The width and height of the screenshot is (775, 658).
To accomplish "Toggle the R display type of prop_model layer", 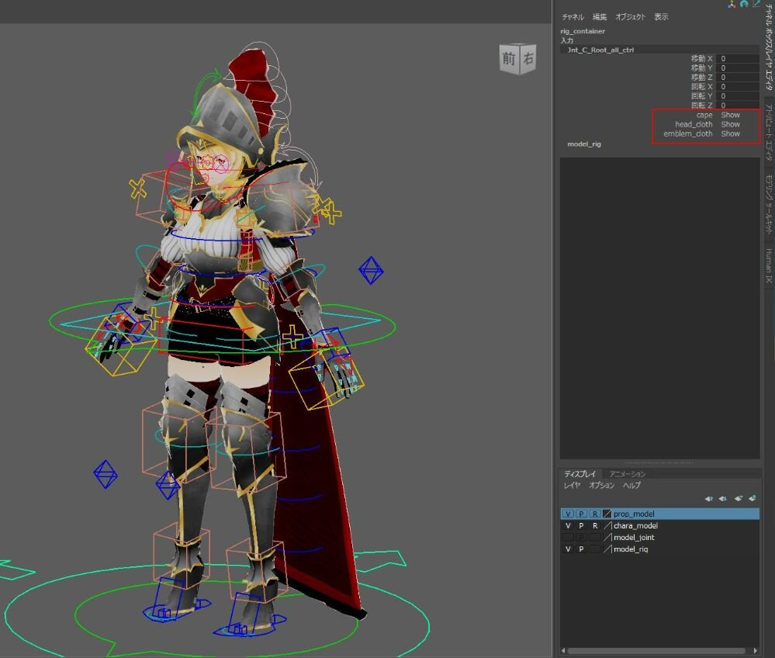I will tap(594, 514).
